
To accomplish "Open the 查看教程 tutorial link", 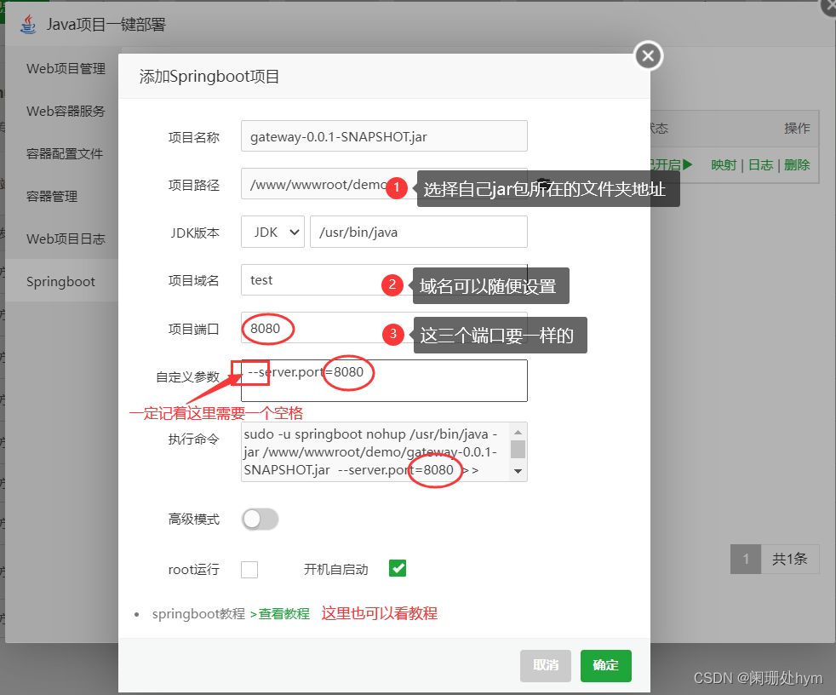I will point(283,614).
